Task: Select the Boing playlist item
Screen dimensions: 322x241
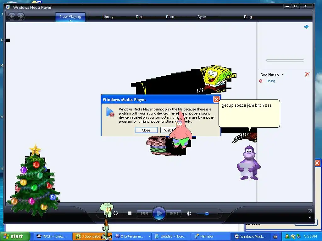Action: tap(271, 81)
